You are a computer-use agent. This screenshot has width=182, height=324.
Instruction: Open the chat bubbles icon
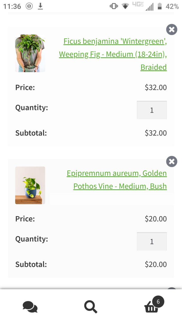pos(30,307)
